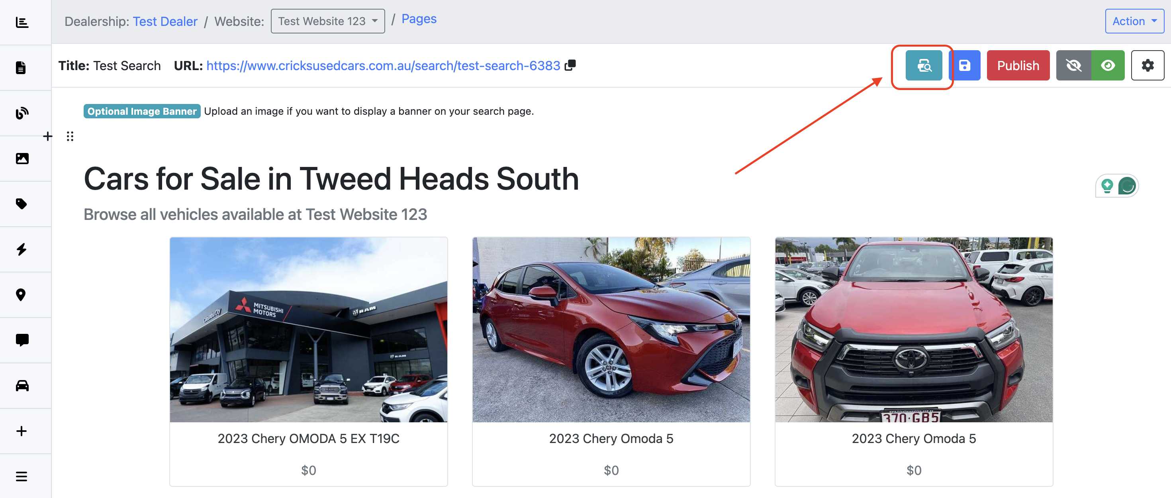Go to Pages breadcrumb

[x=418, y=19]
